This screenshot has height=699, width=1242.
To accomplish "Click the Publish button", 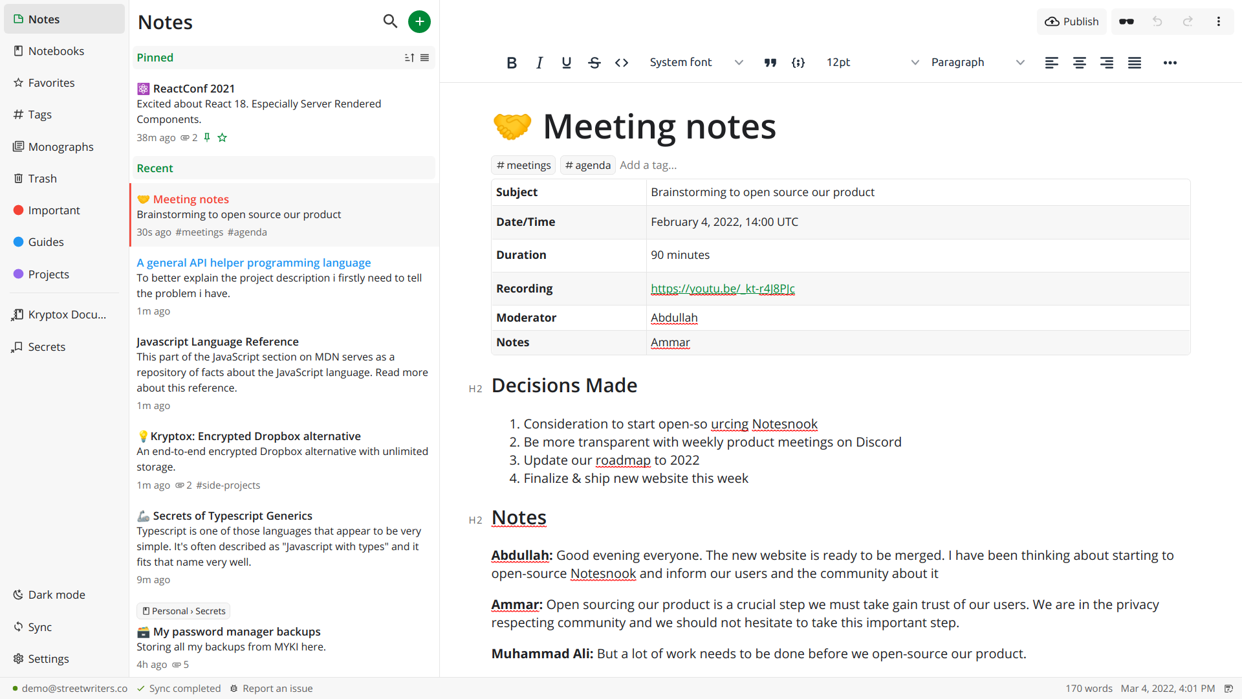I will pos(1072,21).
